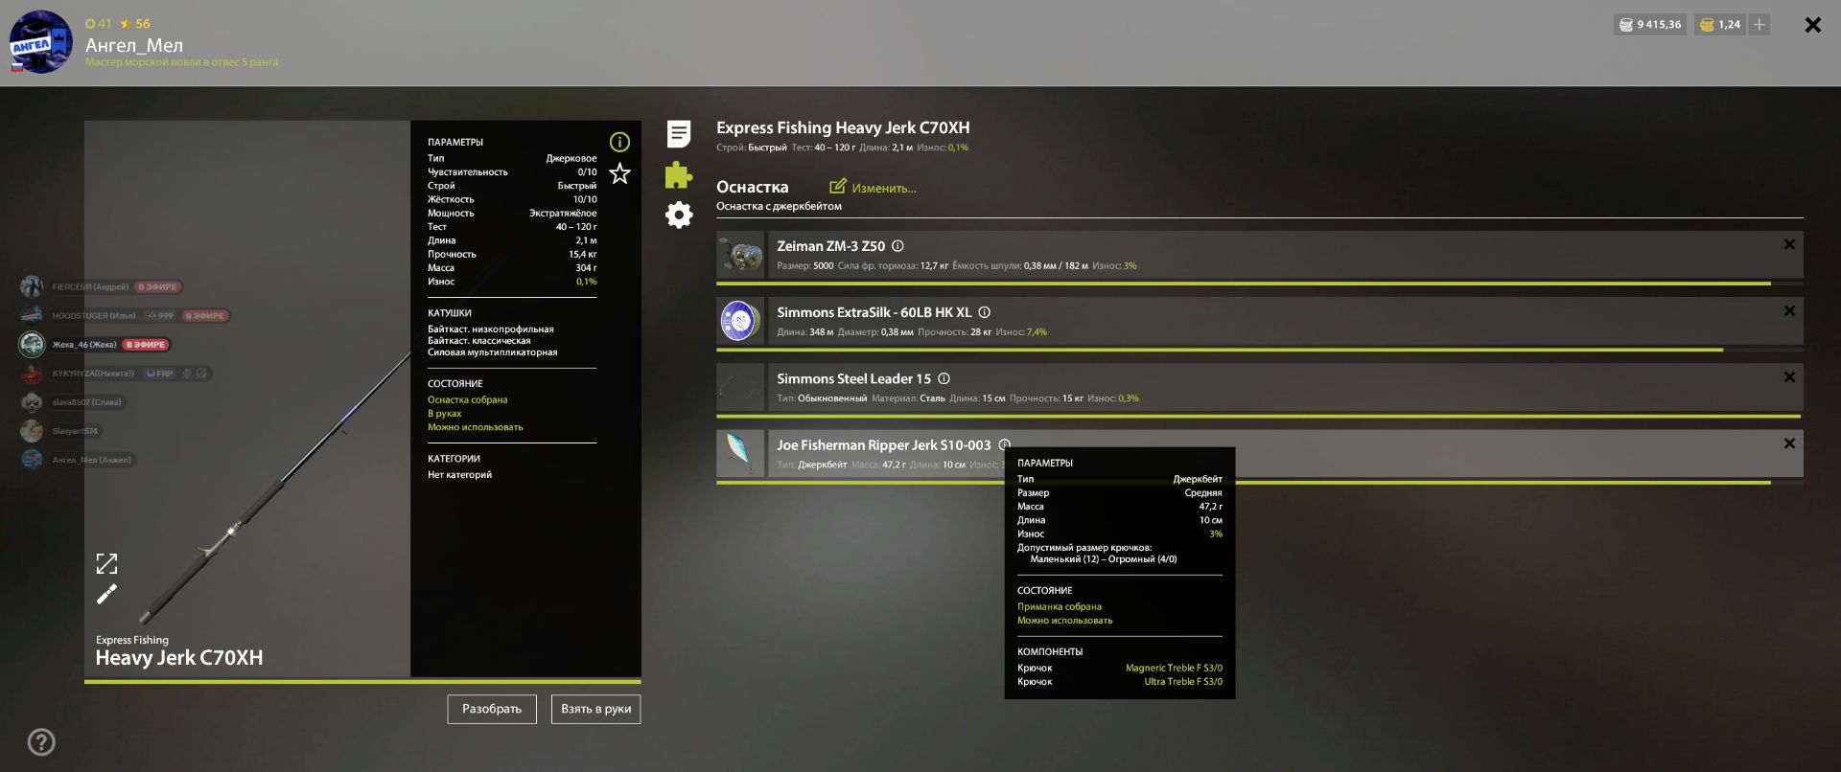1841x772 pixels.
Task: Remove the Zeiman ZM-3 Z50 reel
Action: 1789,244
